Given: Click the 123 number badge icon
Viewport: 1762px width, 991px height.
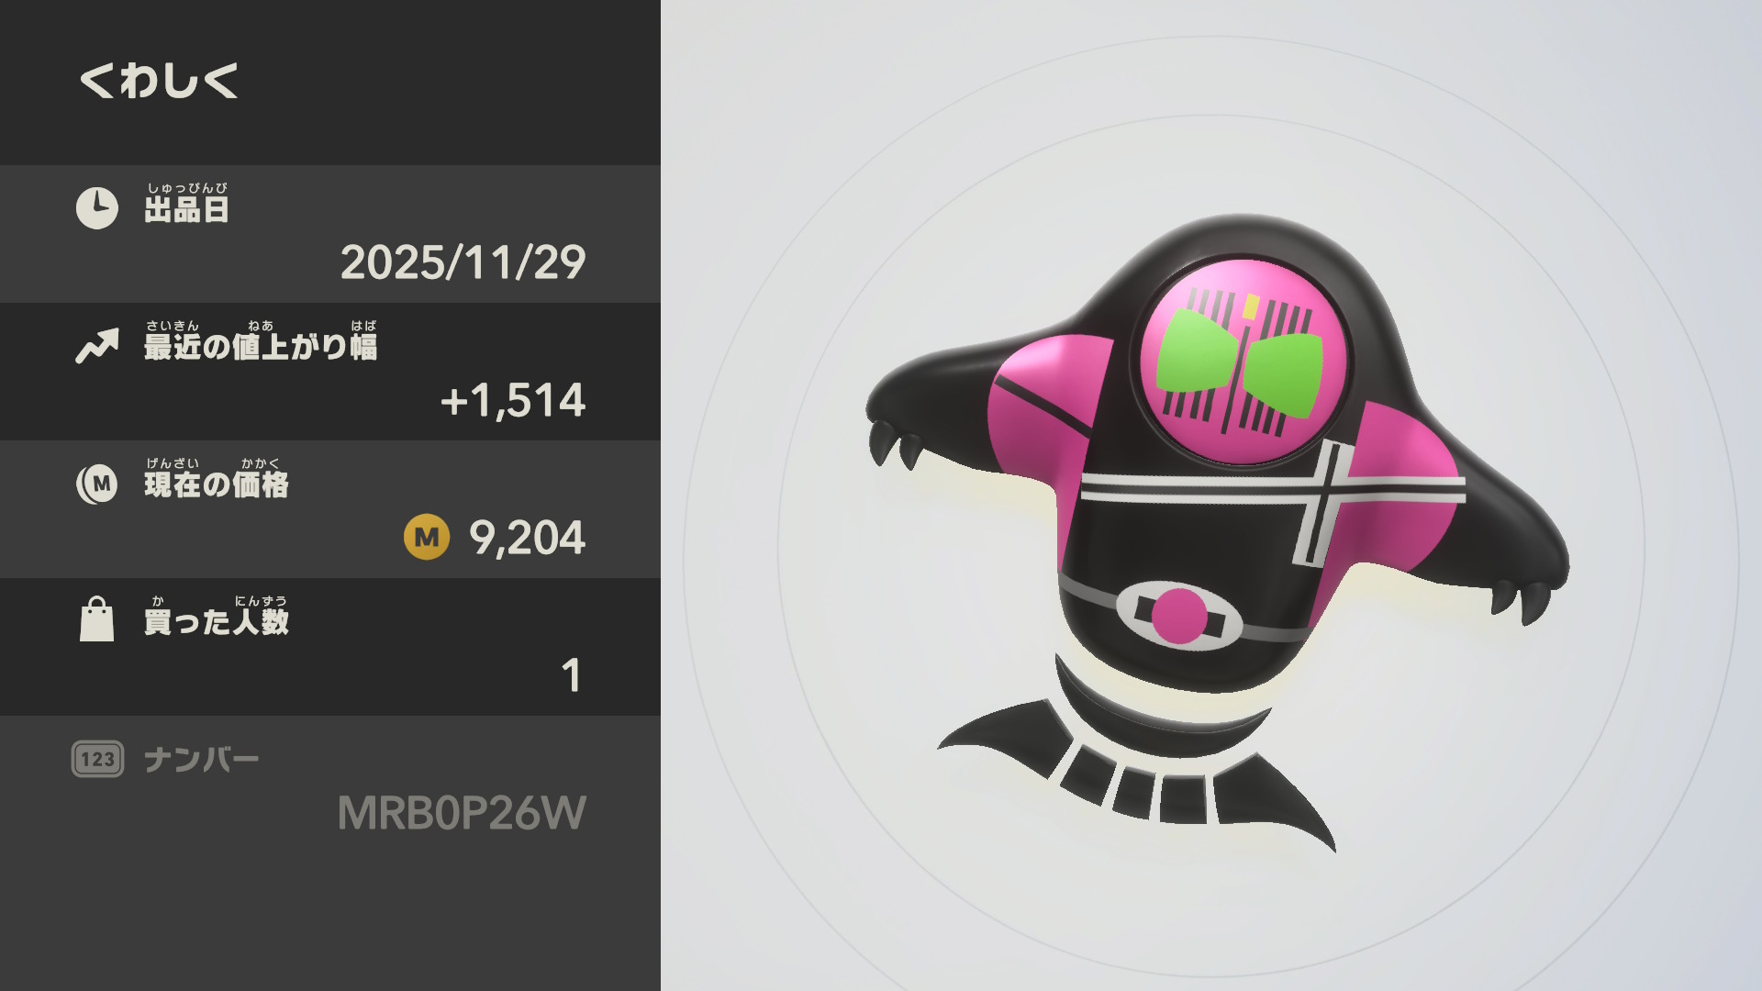Looking at the screenshot, I should (x=97, y=759).
